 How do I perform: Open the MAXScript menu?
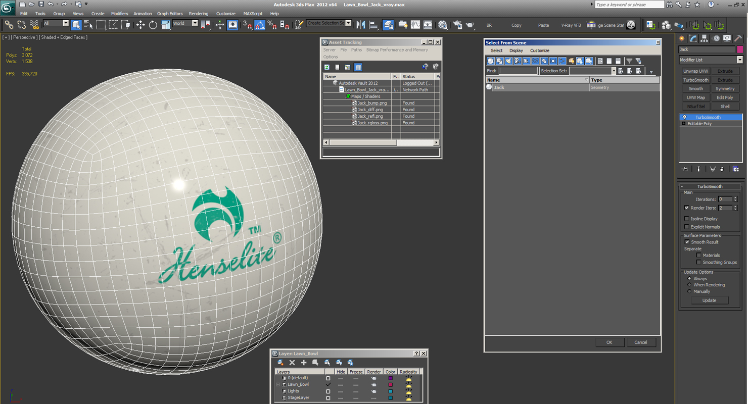(x=253, y=14)
